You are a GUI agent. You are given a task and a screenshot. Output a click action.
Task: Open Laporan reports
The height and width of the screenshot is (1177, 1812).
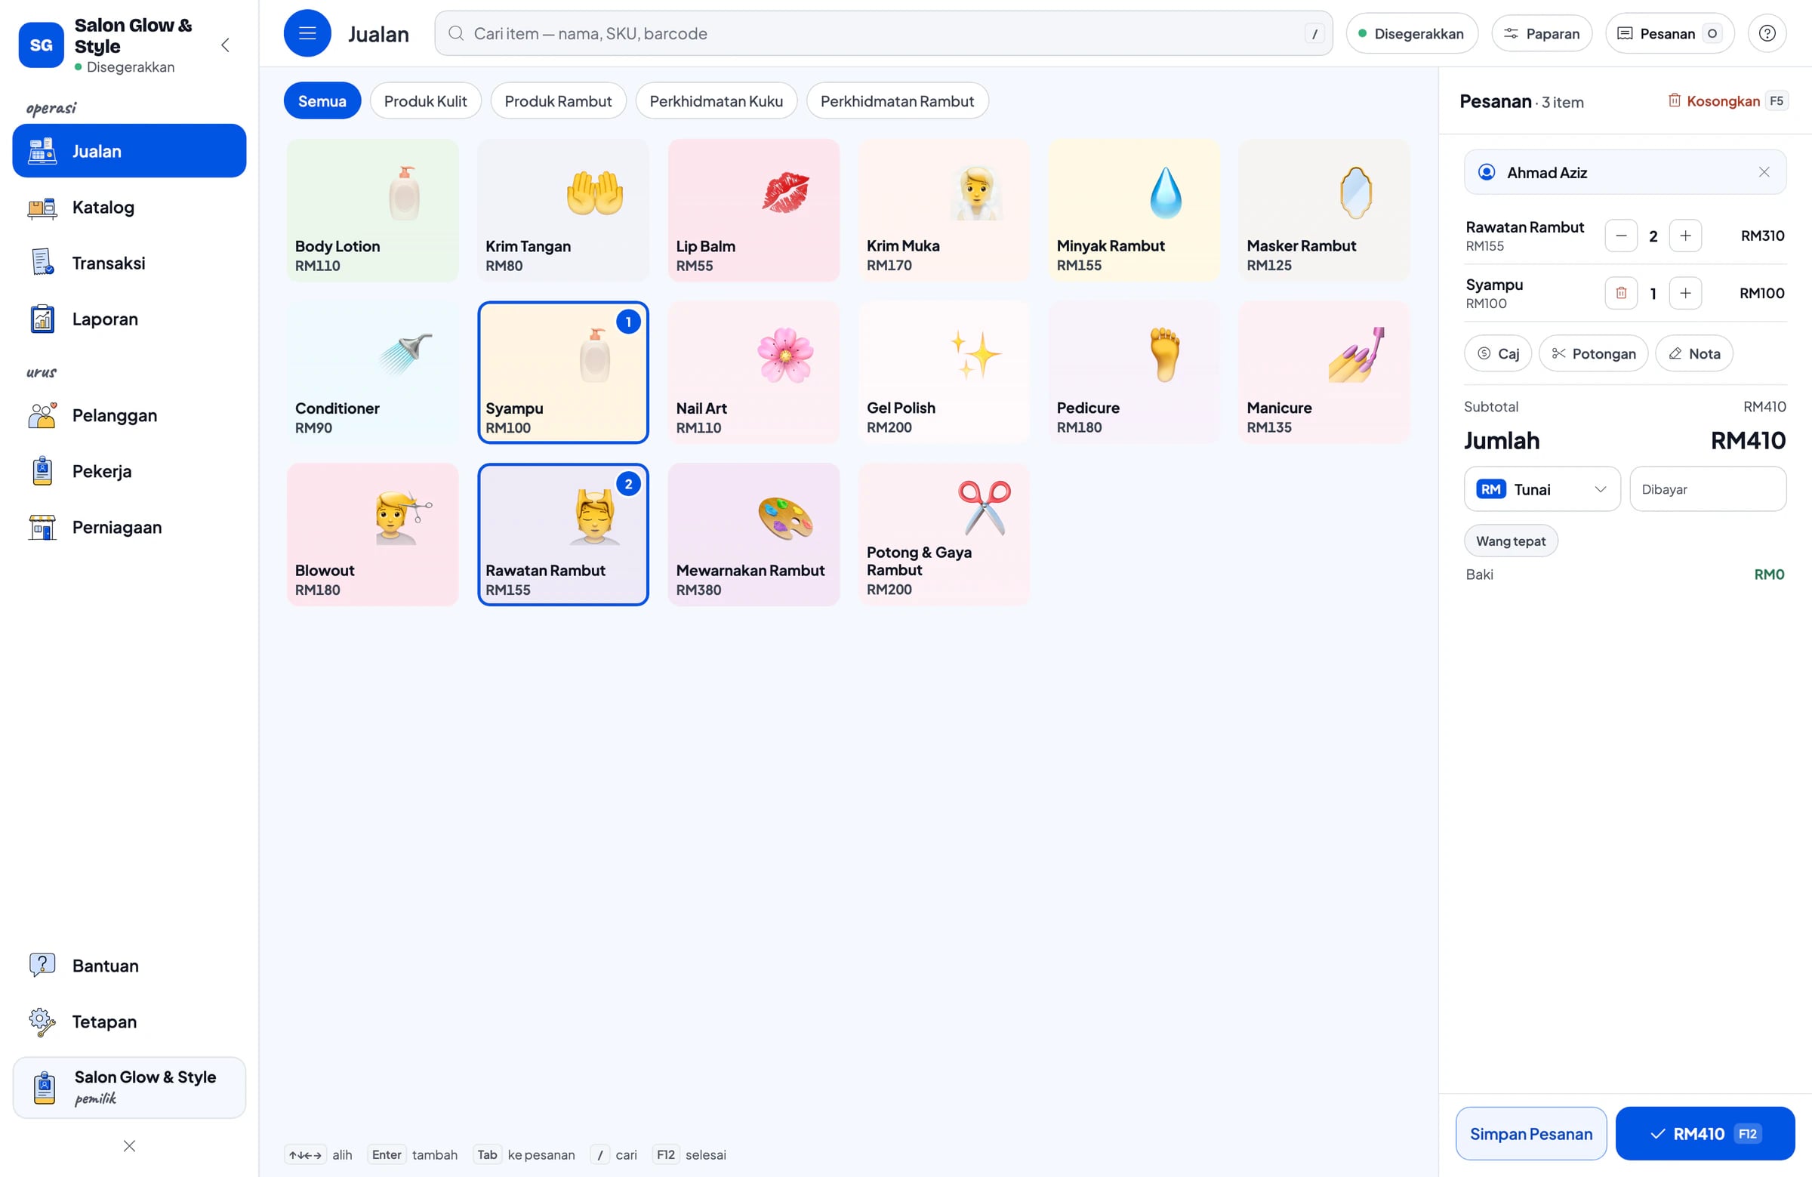click(x=129, y=319)
